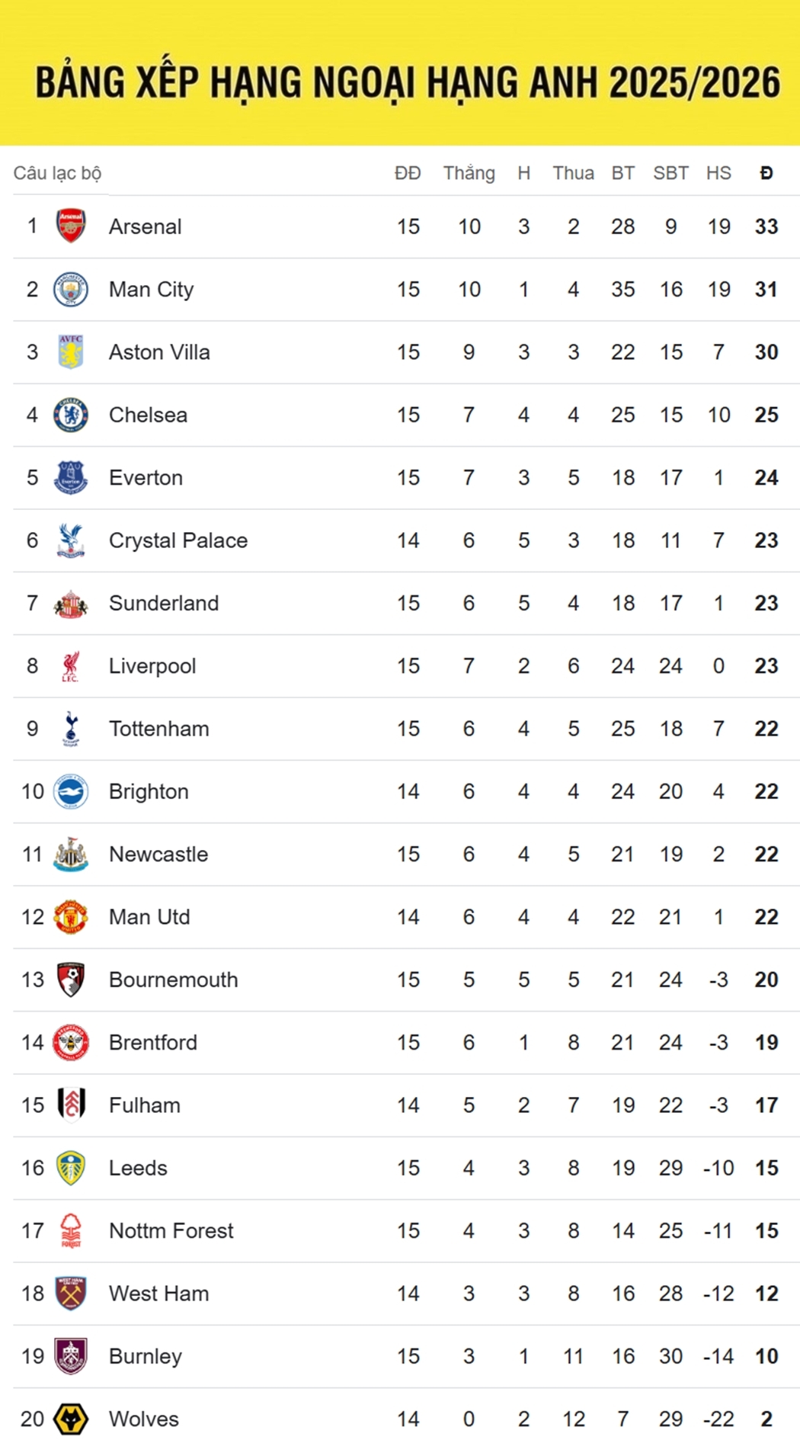The width and height of the screenshot is (800, 1443).
Task: Click the Man Utd club crest
Action: tap(71, 917)
